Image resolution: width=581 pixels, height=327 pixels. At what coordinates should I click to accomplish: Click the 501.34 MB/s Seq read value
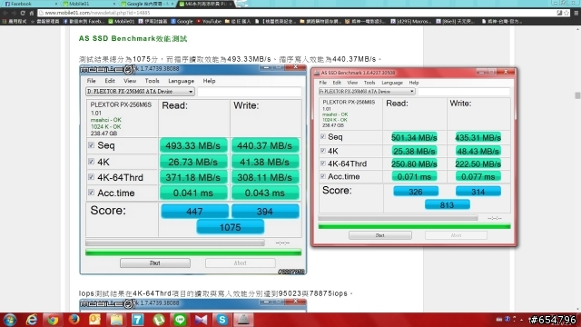tap(414, 137)
